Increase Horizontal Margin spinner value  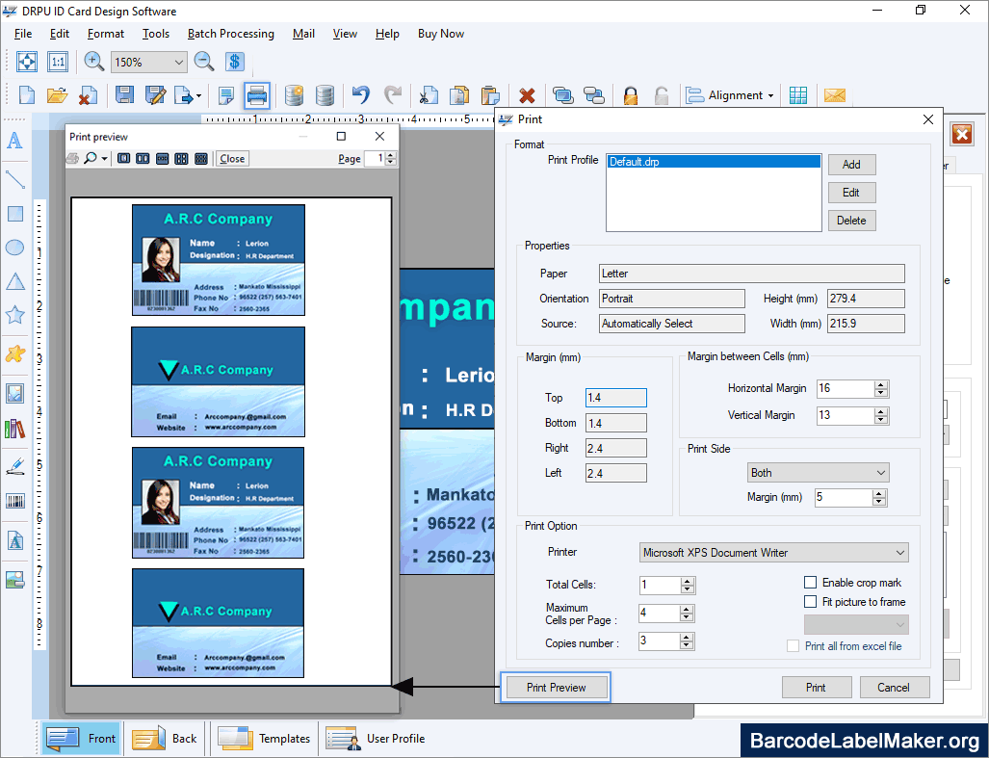pyautogui.click(x=881, y=384)
